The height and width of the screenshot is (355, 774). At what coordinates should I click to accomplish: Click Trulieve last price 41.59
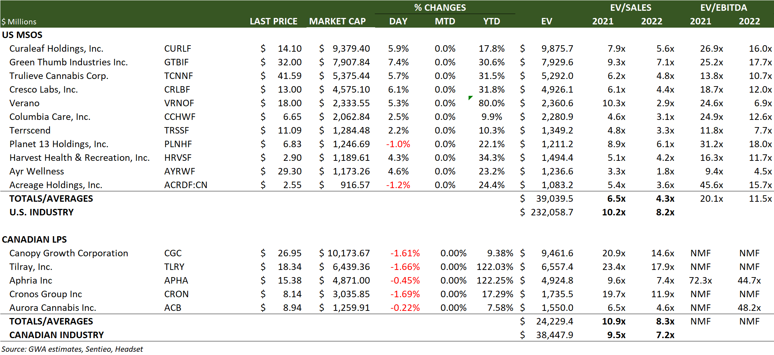point(290,76)
